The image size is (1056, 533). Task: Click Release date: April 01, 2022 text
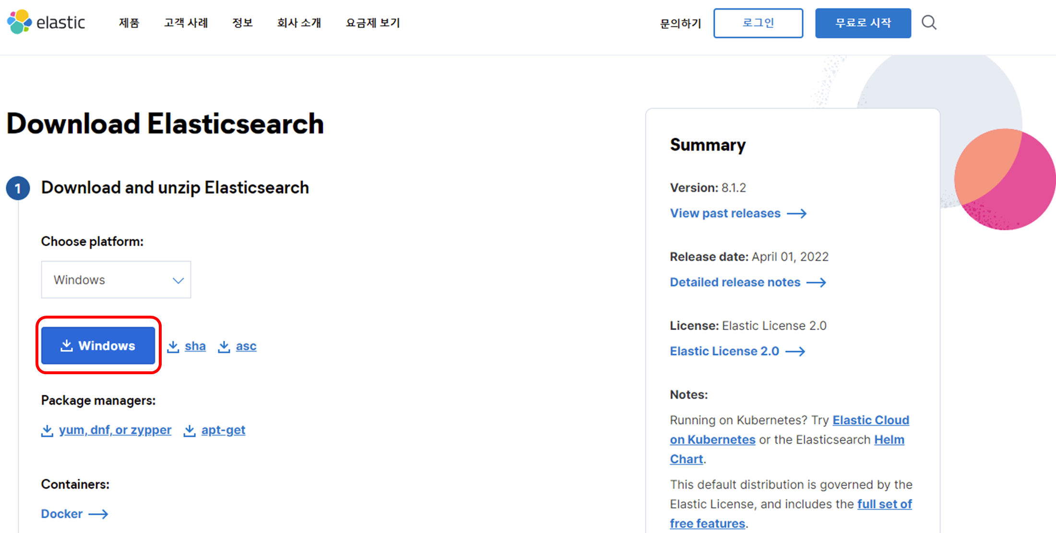[749, 257]
